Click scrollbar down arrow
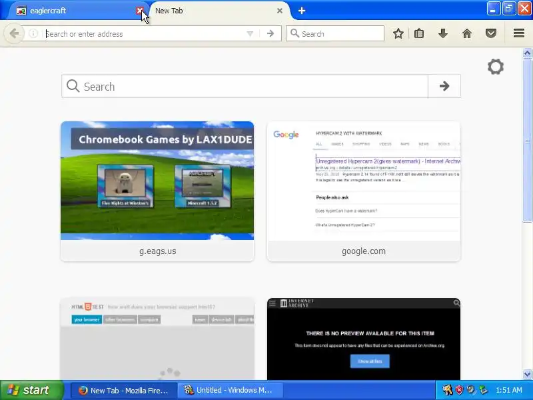This screenshot has width=533, height=400. pos(527,375)
